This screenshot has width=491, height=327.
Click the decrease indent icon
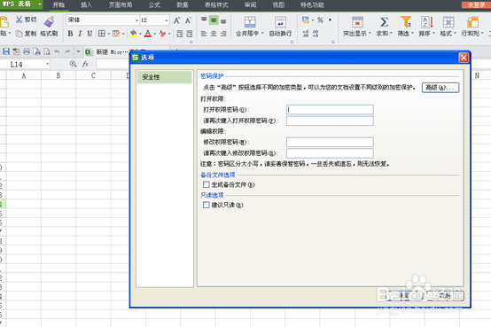tap(179, 34)
